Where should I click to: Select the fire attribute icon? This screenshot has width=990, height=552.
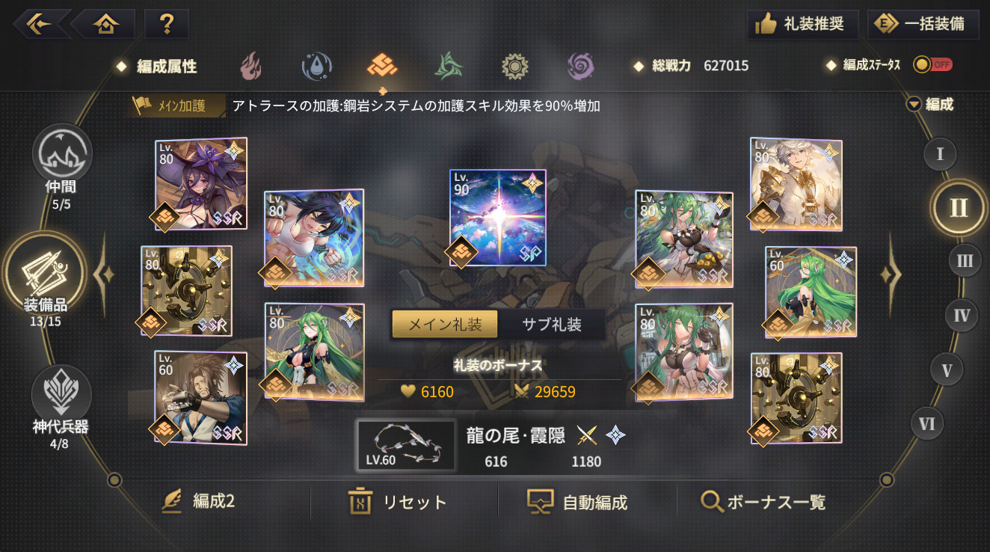pyautogui.click(x=250, y=67)
